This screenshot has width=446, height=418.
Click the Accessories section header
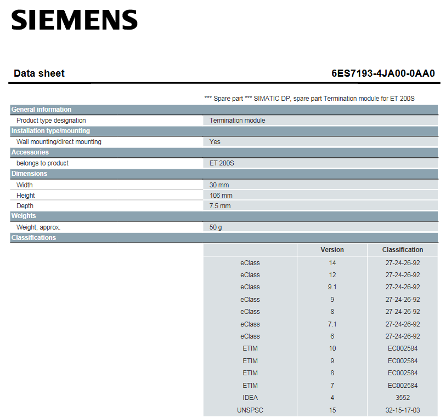(x=30, y=152)
